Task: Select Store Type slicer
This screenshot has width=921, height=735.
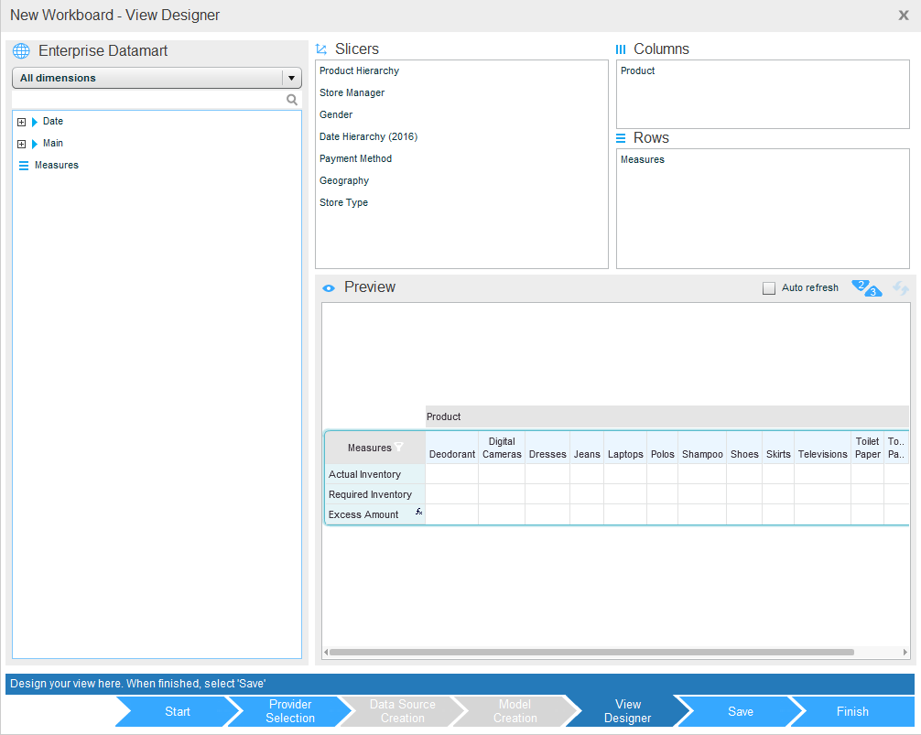Action: coord(343,202)
